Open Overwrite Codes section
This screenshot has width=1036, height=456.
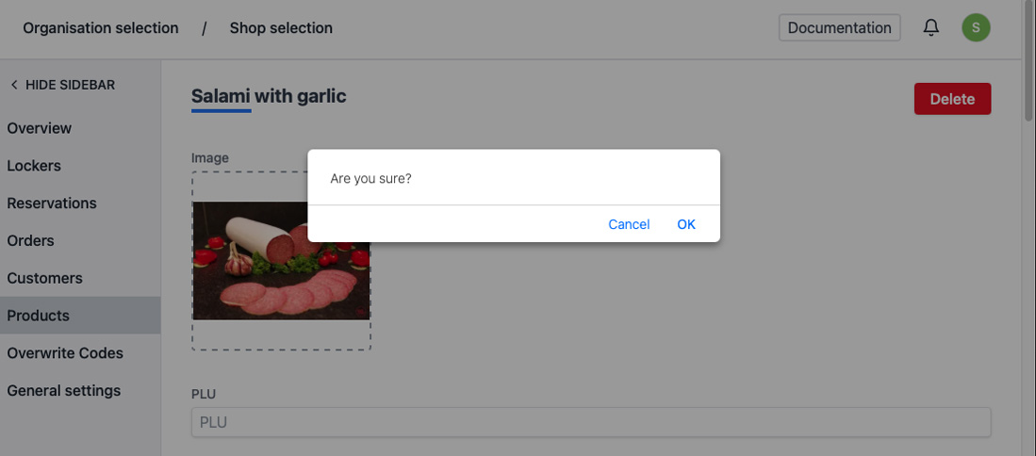pos(65,353)
